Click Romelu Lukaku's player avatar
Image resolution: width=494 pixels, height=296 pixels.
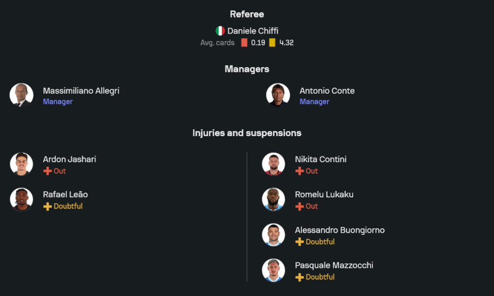[273, 200]
